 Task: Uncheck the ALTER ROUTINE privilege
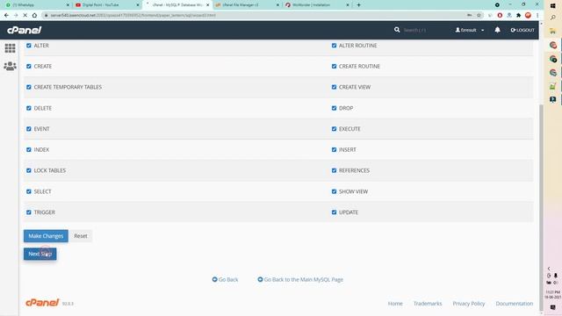point(334,46)
